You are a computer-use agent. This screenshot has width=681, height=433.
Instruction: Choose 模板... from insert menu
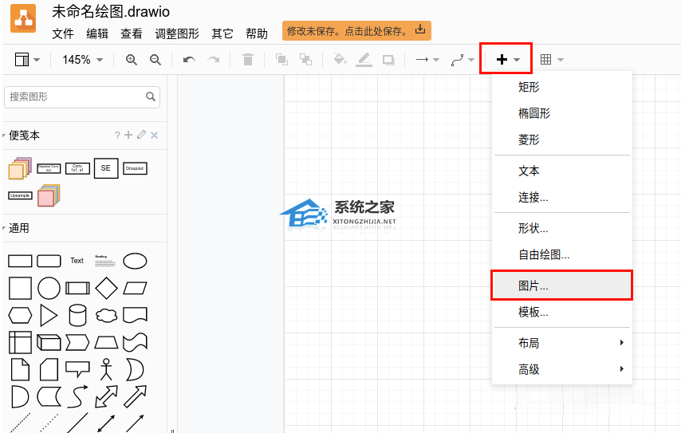(562, 313)
